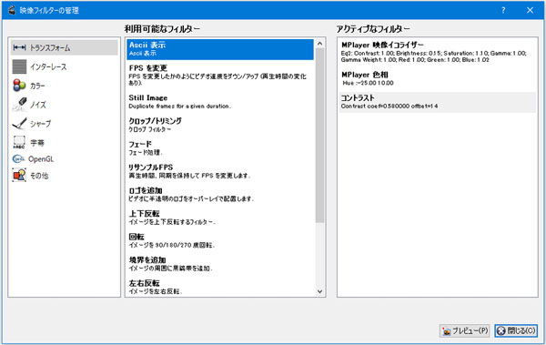The height and width of the screenshot is (345, 546).
Task: Select active filter MPlayer 映像イコライザー
Action: point(437,52)
